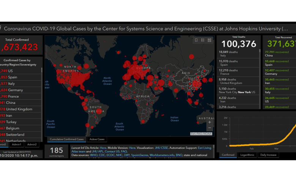The height and width of the screenshot is (178, 296).
Task: Select the Cumulative Confirmed Cases tab
Action: 67,139
